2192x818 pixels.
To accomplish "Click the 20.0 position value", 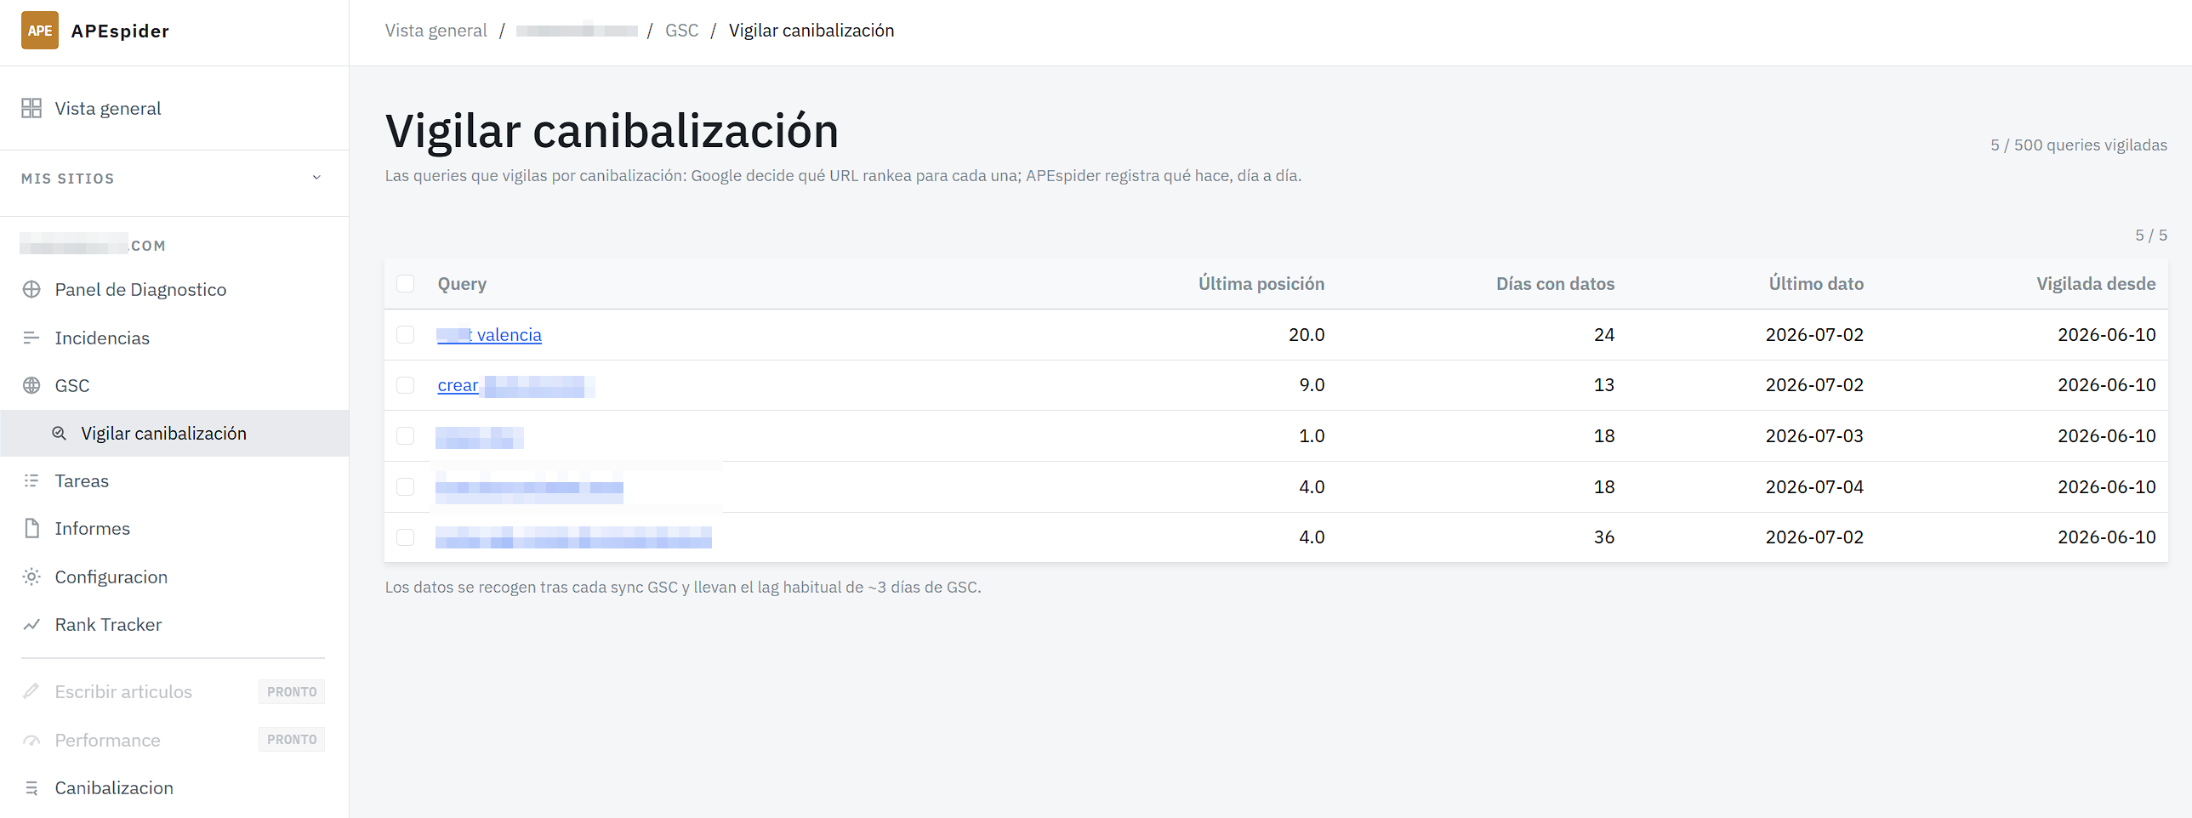I will [x=1307, y=334].
